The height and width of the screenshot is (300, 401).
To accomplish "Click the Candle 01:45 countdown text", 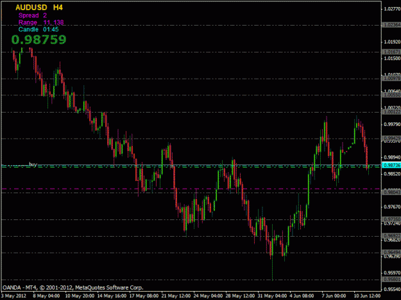I will (38, 29).
